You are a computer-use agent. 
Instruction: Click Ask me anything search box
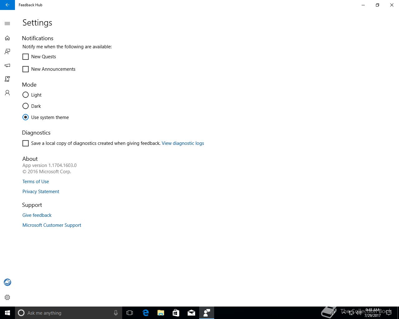click(69, 313)
